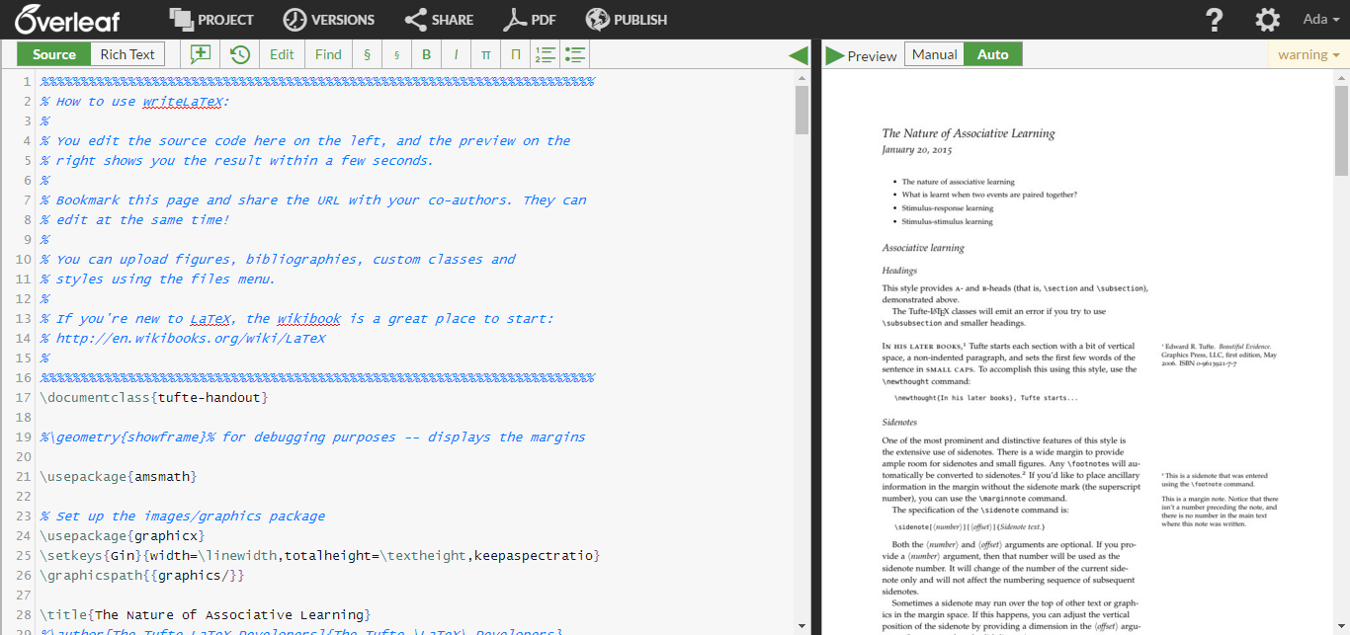
Task: Insert a section with the large § icon
Action: tap(367, 54)
